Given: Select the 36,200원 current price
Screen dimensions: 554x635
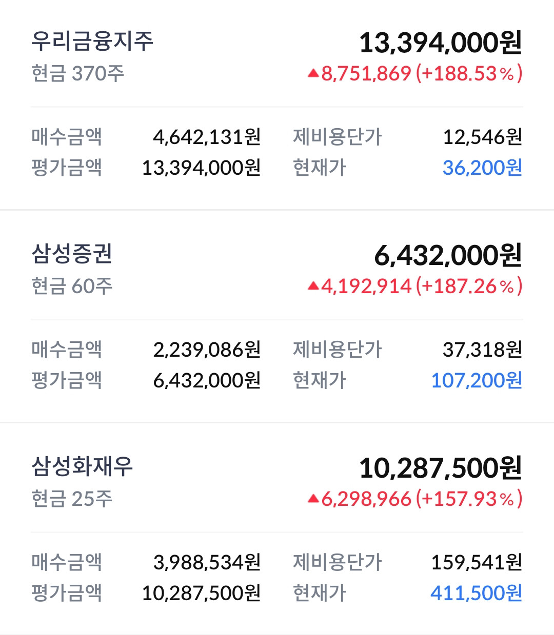Looking at the screenshot, I should coord(482,168).
